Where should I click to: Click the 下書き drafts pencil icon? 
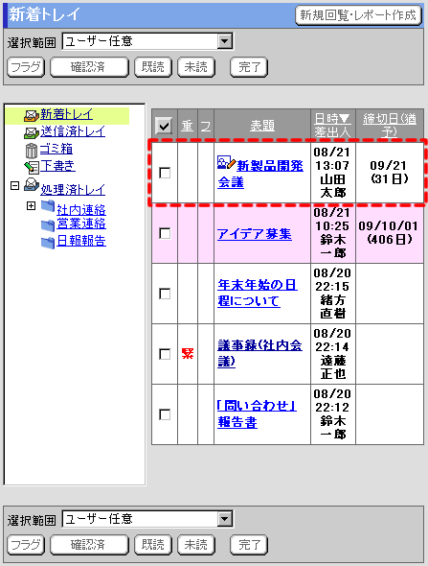tap(32, 167)
